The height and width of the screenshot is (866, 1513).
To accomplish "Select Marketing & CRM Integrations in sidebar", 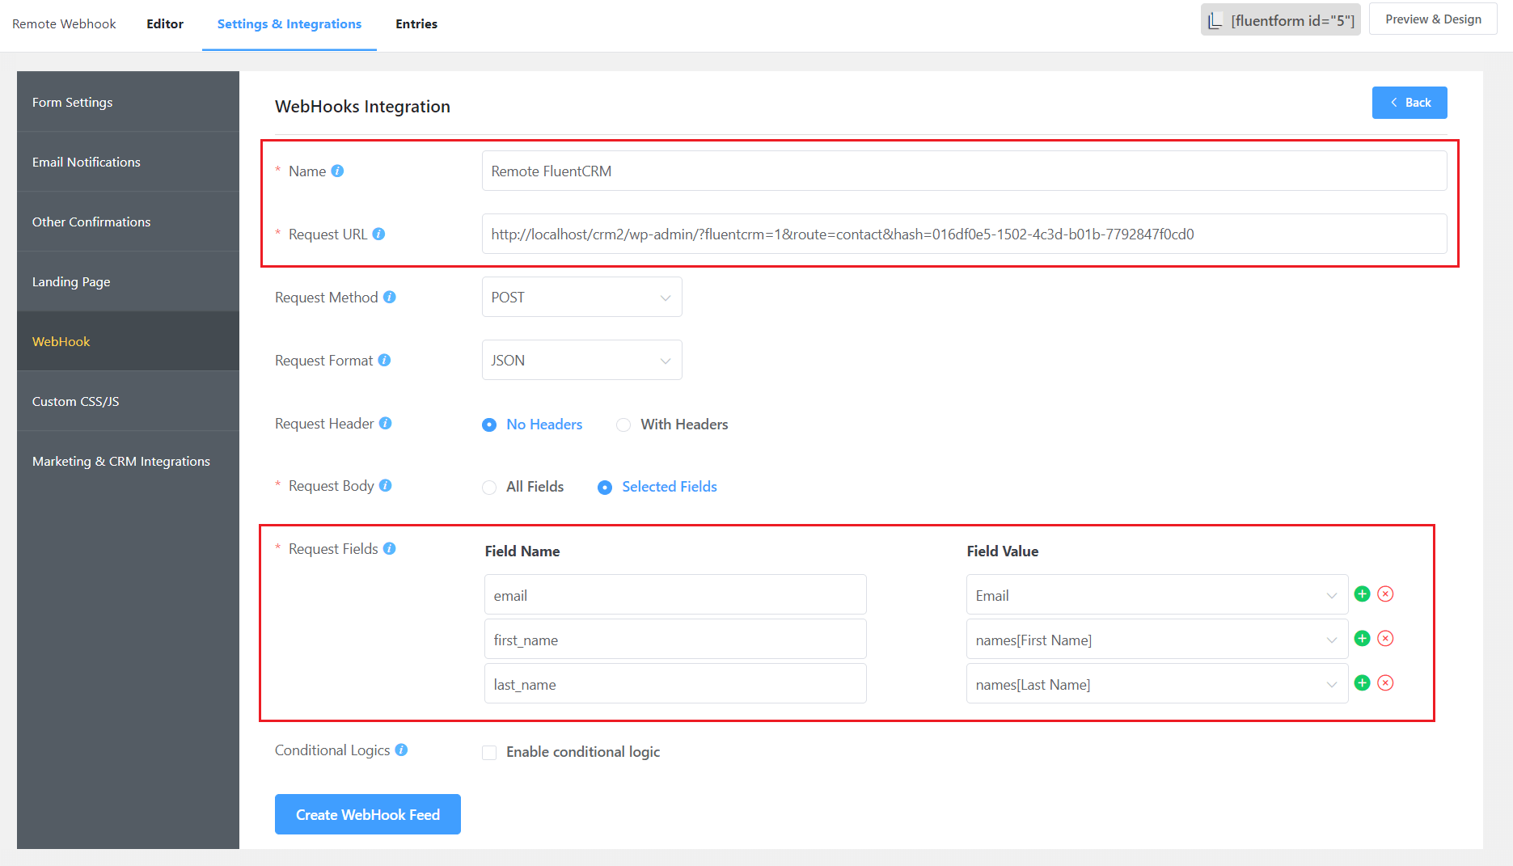I will [120, 461].
